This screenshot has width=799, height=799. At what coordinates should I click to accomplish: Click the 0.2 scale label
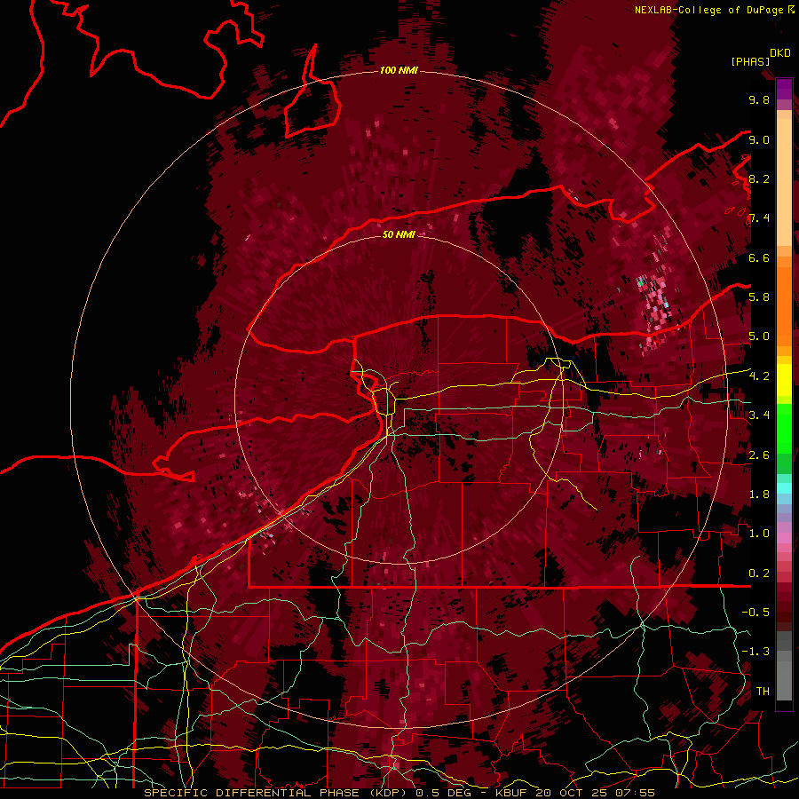pos(759,574)
